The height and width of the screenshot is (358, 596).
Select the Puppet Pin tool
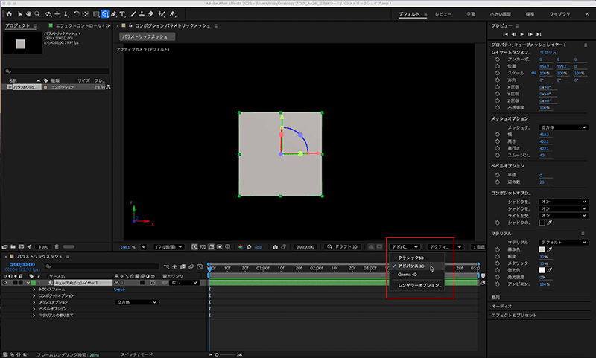click(x=171, y=13)
